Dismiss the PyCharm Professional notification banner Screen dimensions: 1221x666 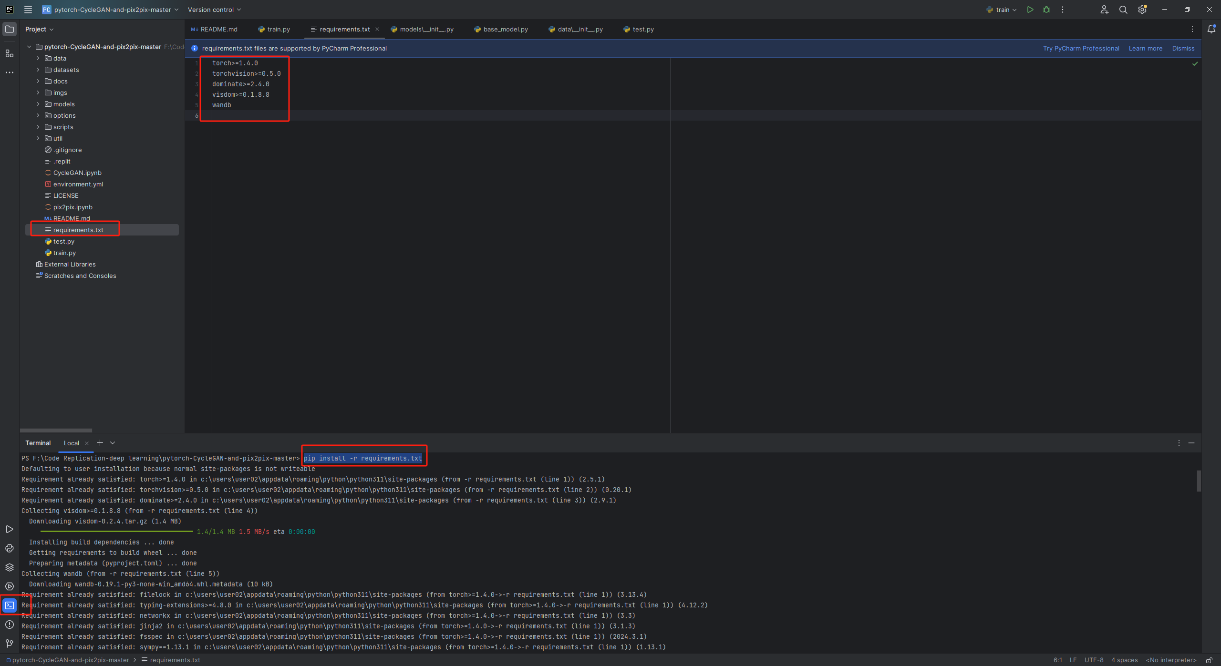coord(1183,48)
